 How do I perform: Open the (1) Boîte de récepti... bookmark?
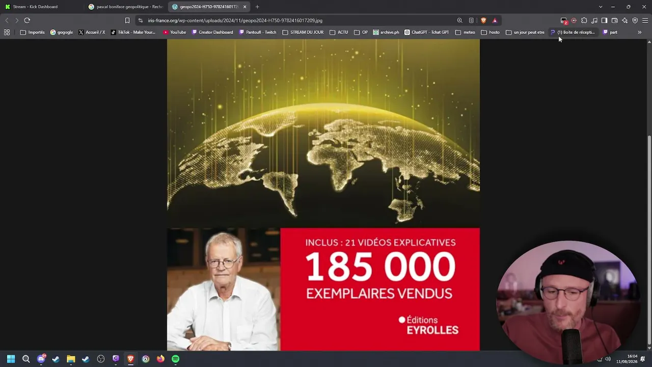pos(573,32)
